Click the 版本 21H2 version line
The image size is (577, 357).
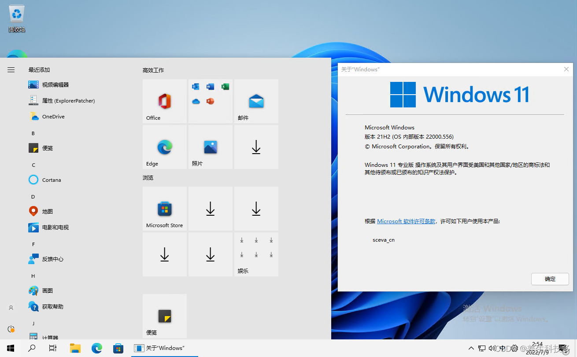[x=409, y=137]
